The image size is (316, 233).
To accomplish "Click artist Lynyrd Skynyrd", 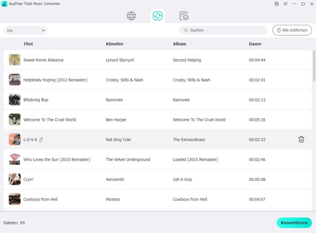I will tap(120, 60).
